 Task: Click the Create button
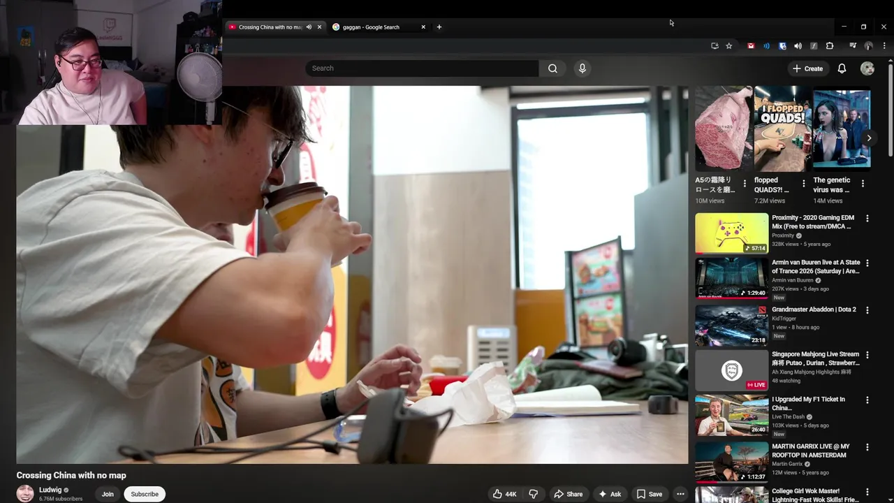coord(807,68)
